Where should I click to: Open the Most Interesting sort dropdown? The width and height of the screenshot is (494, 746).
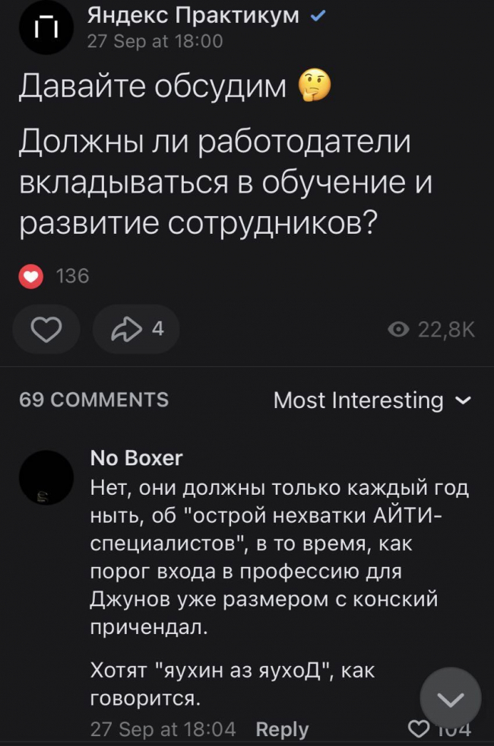click(372, 400)
